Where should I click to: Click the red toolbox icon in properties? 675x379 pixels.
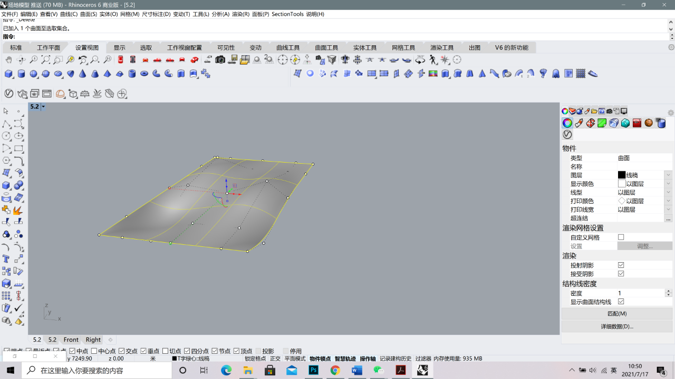637,123
